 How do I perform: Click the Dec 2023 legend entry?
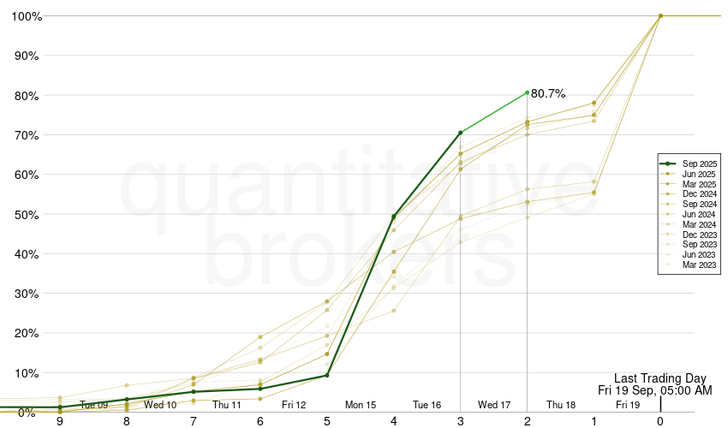pyautogui.click(x=699, y=235)
